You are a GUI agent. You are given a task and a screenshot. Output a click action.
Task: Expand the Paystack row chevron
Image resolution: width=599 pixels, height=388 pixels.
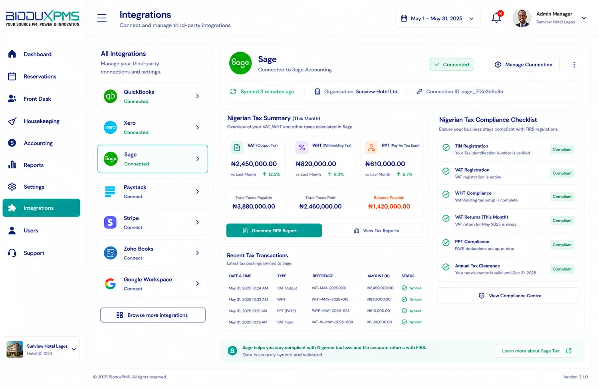tap(198, 192)
